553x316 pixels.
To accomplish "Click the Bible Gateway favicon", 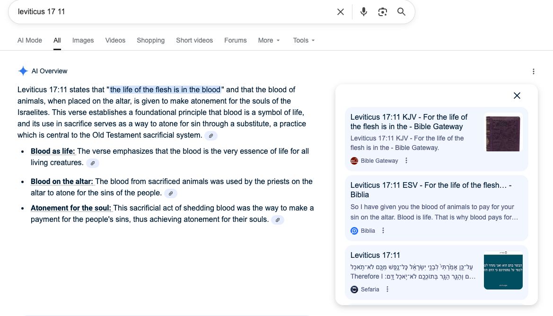I will click(354, 160).
